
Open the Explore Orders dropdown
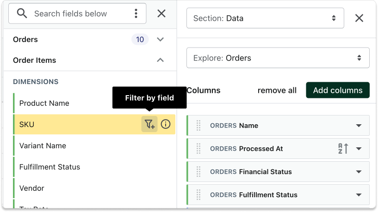click(x=278, y=58)
